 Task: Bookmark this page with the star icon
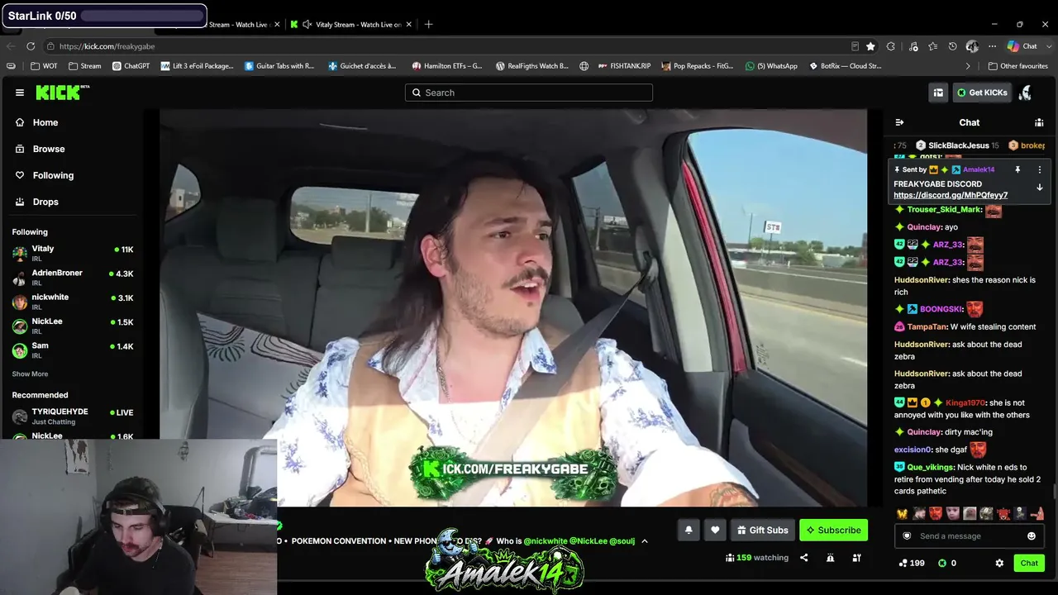(870, 46)
